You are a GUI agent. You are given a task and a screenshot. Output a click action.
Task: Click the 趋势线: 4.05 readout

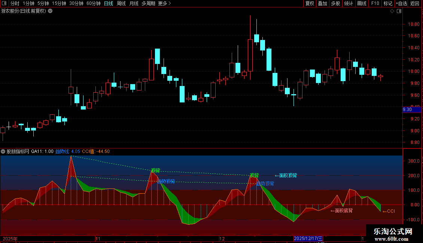(68, 151)
